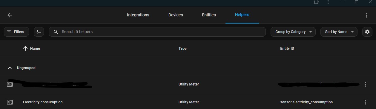Switch to the Integrations tab
This screenshot has width=376, height=109.
(x=138, y=15)
